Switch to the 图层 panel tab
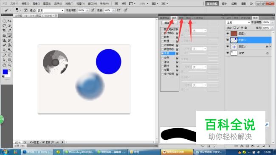 (255, 18)
